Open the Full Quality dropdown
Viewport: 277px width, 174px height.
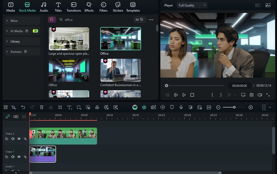[x=192, y=5]
